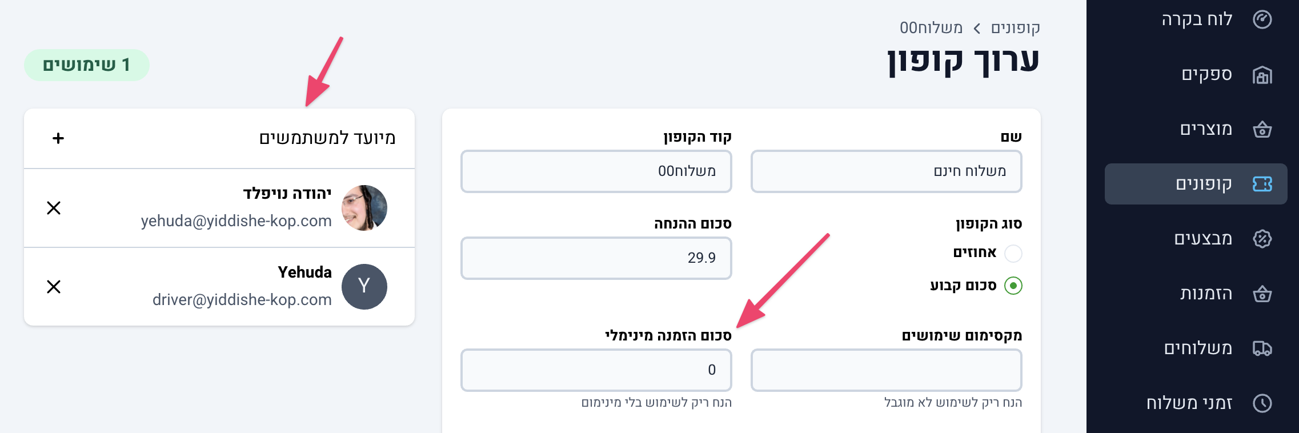Select the סכום קבוע radio option
Image resolution: width=1299 pixels, height=433 pixels.
tap(1013, 285)
